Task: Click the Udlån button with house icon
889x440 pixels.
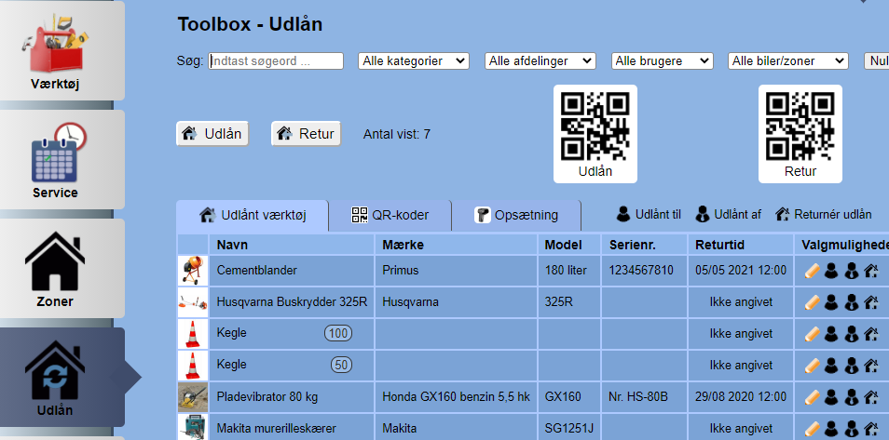Action: point(212,134)
